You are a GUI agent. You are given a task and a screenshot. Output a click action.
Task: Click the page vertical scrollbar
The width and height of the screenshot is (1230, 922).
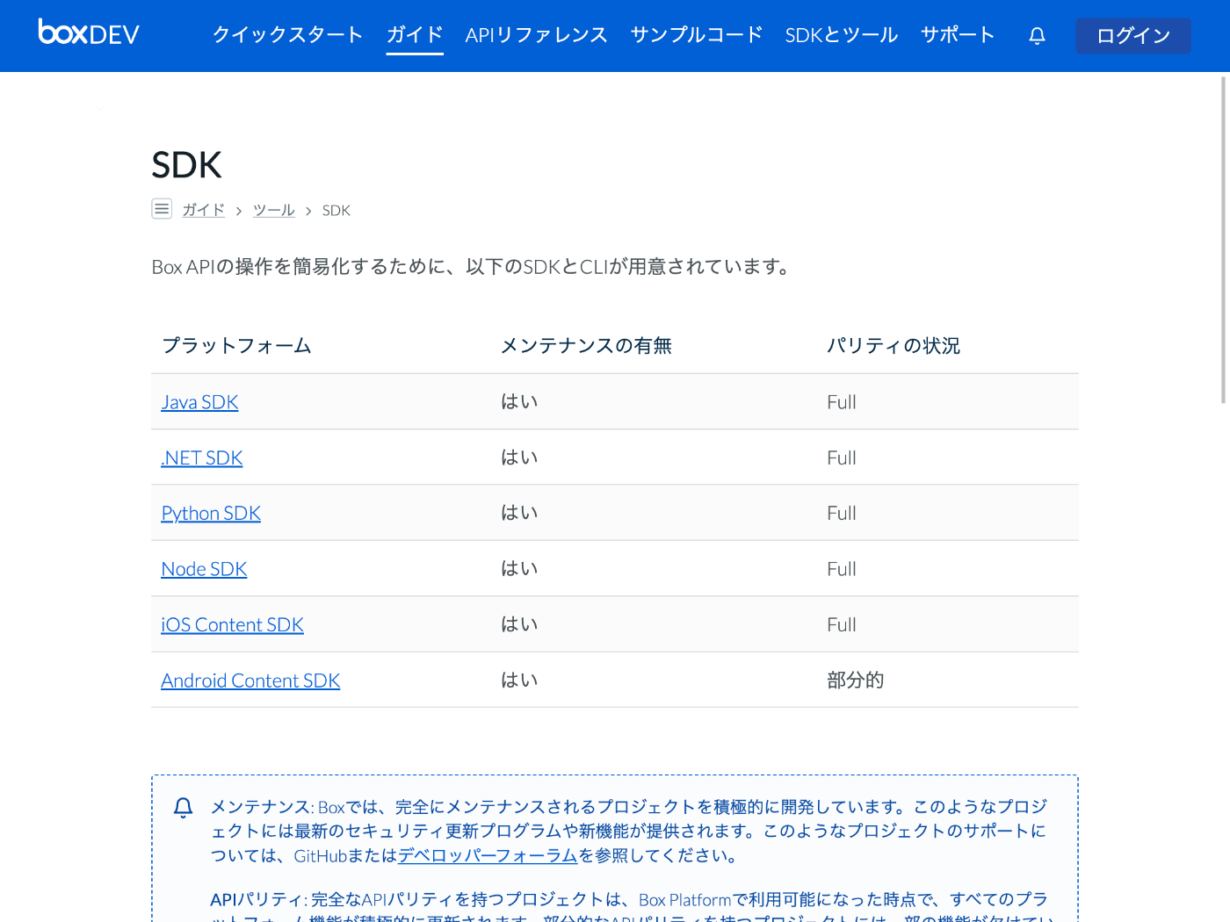[x=1224, y=240]
